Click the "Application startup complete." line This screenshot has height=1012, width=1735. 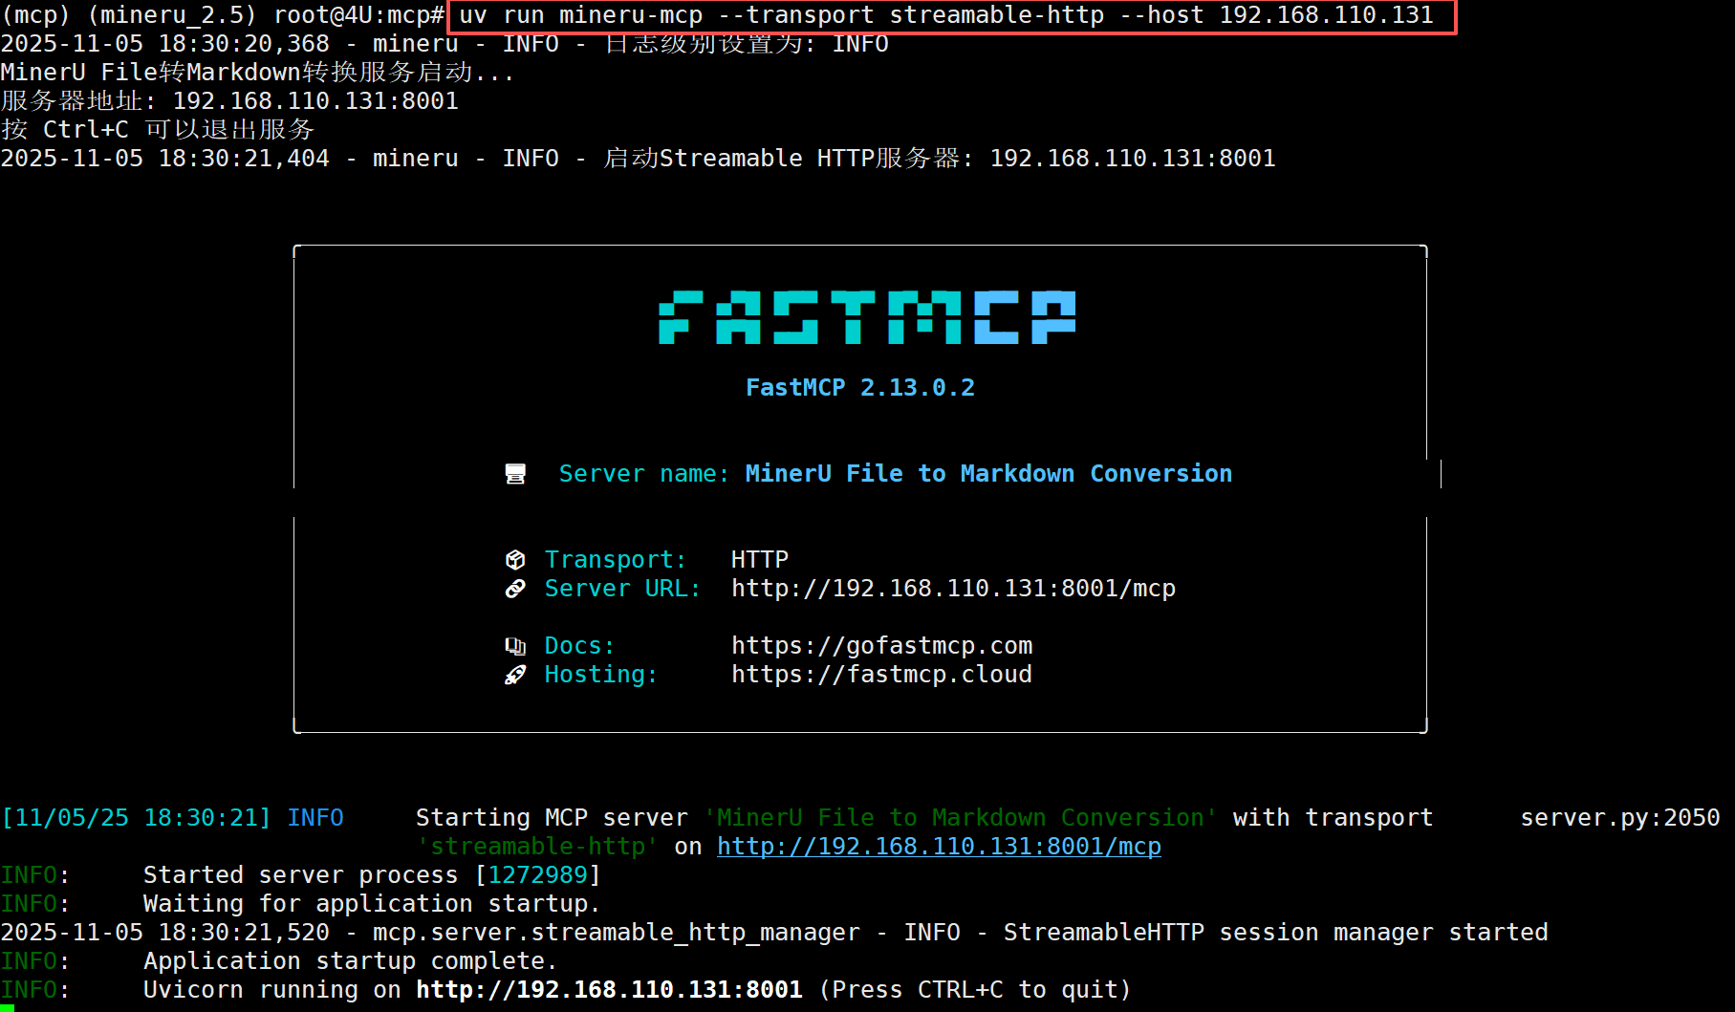pyautogui.click(x=350, y=961)
